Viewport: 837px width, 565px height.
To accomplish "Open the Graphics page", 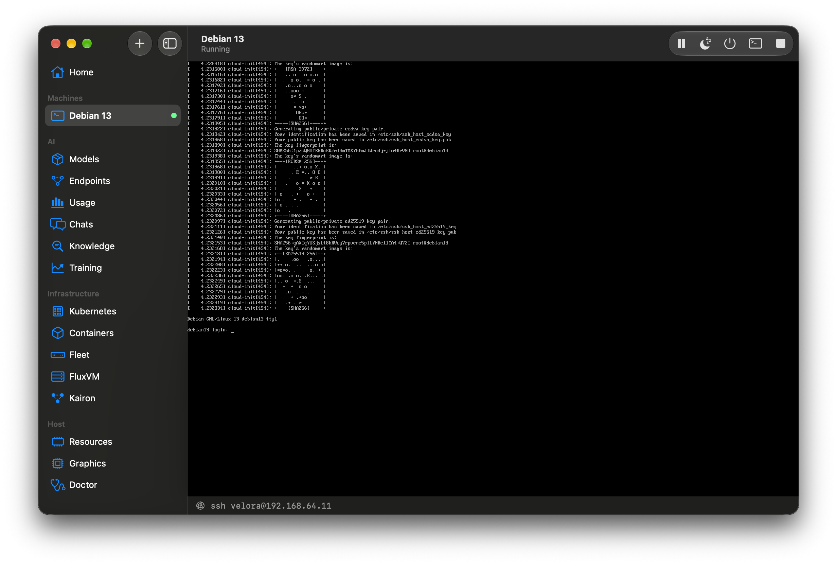I will [113, 463].
